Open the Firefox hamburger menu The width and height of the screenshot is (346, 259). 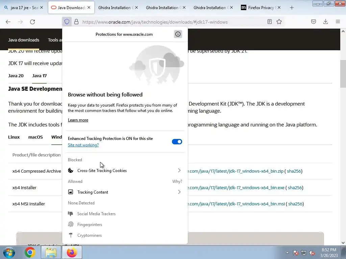(338, 22)
